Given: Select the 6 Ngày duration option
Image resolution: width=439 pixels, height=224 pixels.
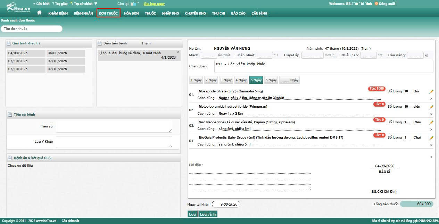Looking at the screenshot, I should (271, 80).
